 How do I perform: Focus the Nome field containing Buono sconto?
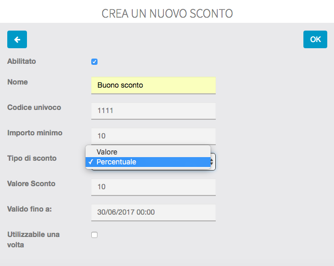coord(153,85)
